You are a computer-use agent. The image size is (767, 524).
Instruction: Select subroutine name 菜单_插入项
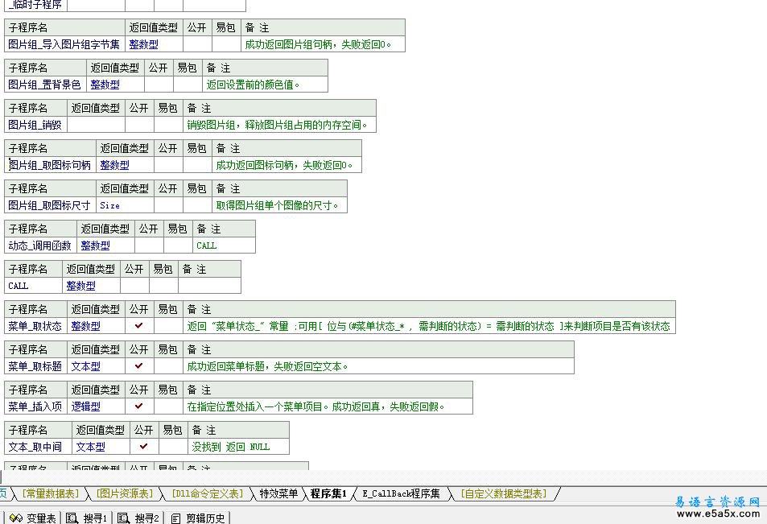point(35,406)
